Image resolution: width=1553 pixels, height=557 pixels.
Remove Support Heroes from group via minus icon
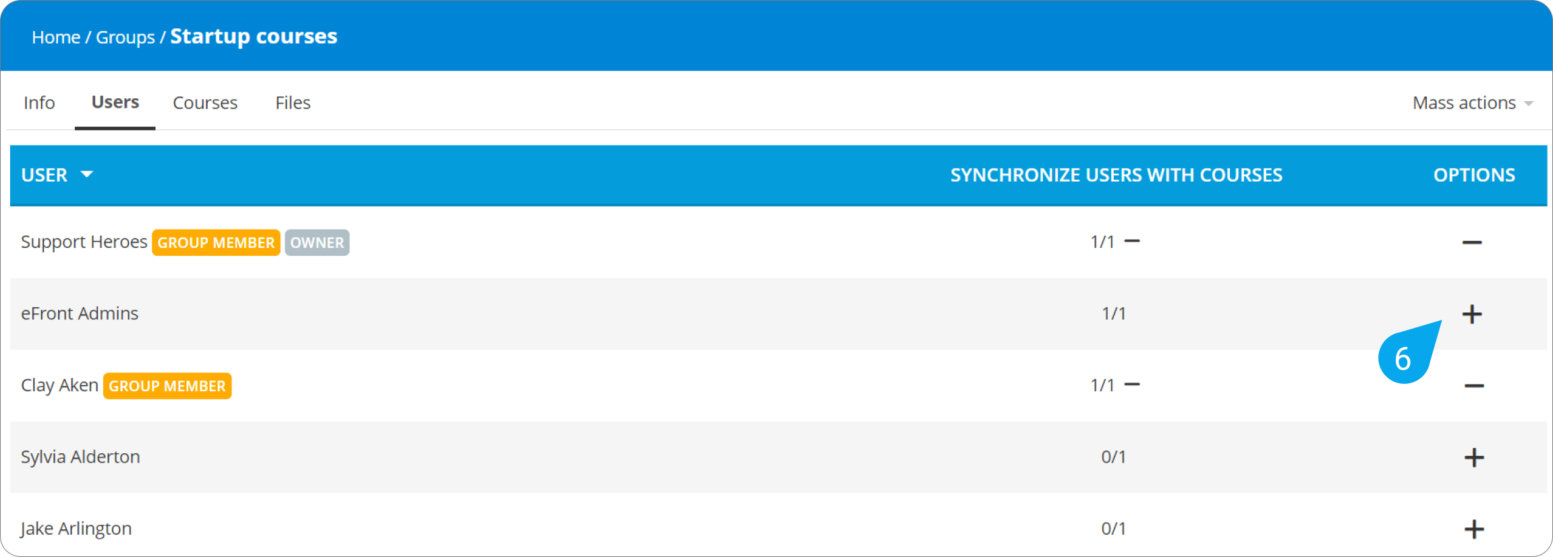(x=1471, y=242)
